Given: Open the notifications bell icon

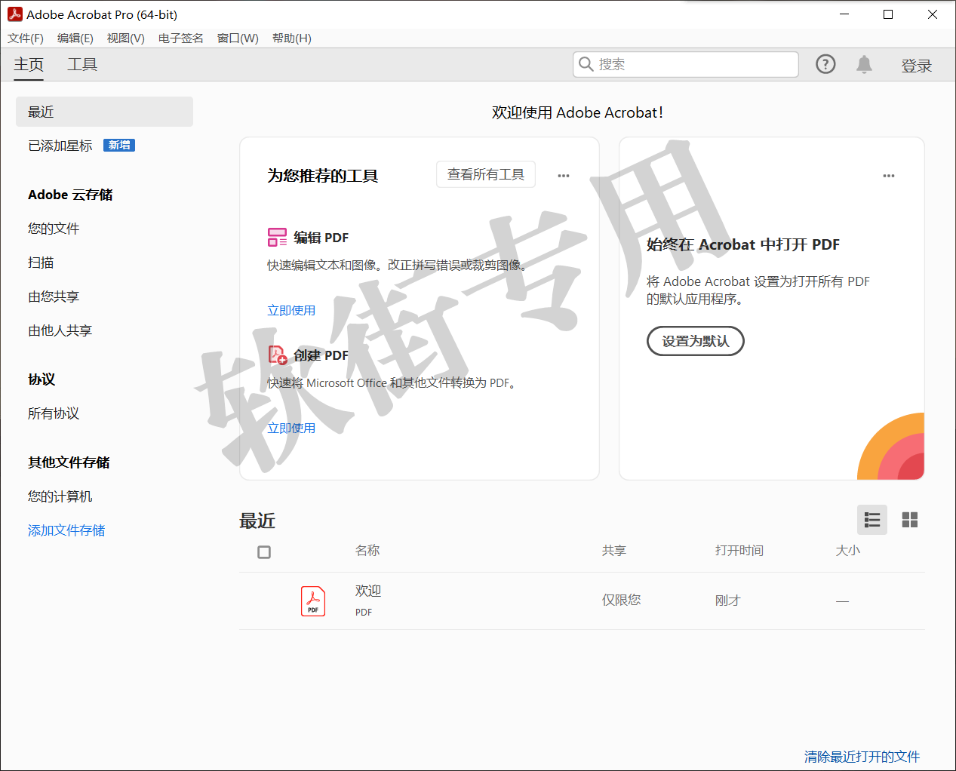Looking at the screenshot, I should (864, 65).
